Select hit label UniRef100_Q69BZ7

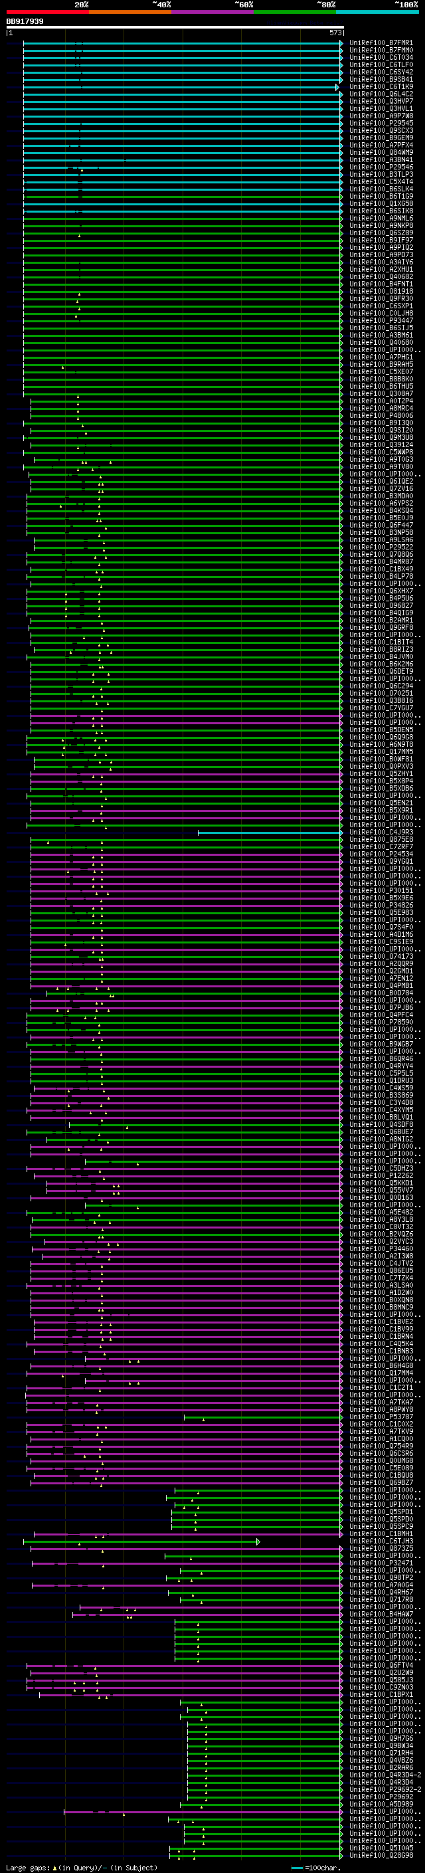point(381,1483)
